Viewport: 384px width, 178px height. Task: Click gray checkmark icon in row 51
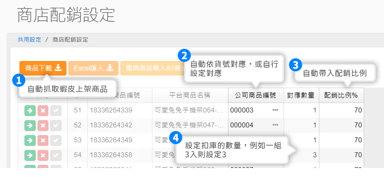56,111
